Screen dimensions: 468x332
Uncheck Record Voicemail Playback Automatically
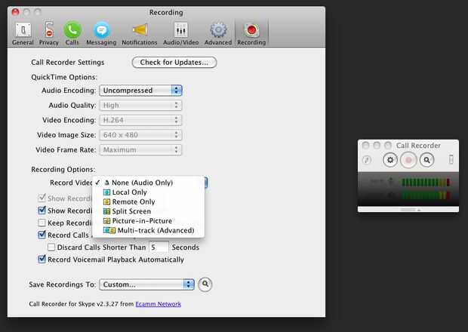coord(42,260)
